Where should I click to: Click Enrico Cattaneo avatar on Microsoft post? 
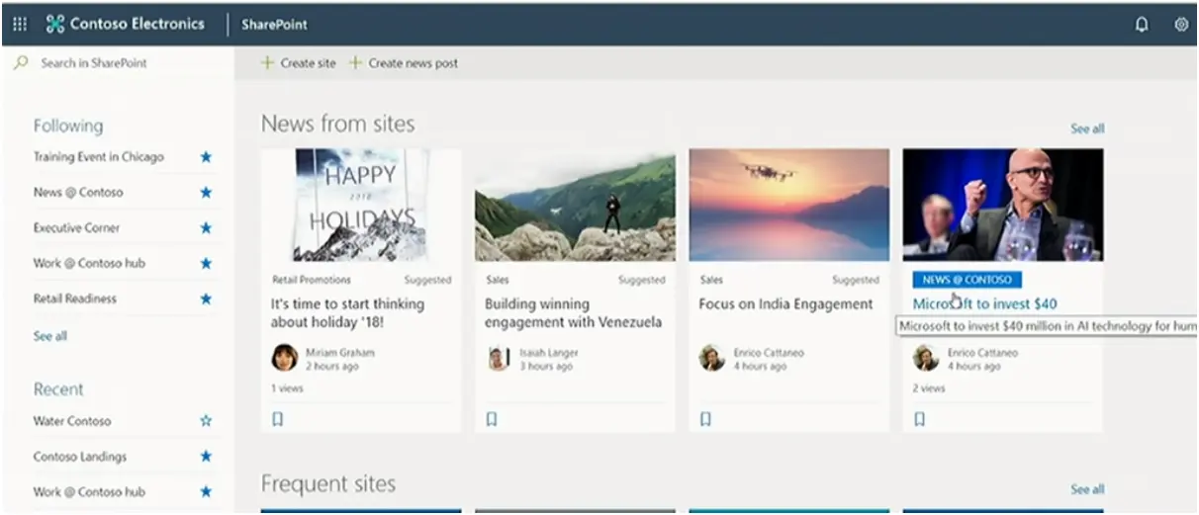[x=926, y=358]
